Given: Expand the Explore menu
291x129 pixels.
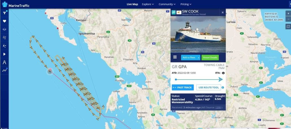Looking at the screenshot, I should tap(148, 4).
